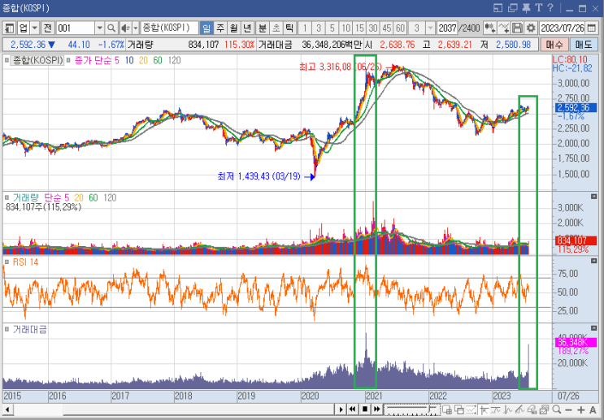The height and width of the screenshot is (420, 604).
Task: Click the 거래량 volume panel label
Action: pyautogui.click(x=26, y=198)
